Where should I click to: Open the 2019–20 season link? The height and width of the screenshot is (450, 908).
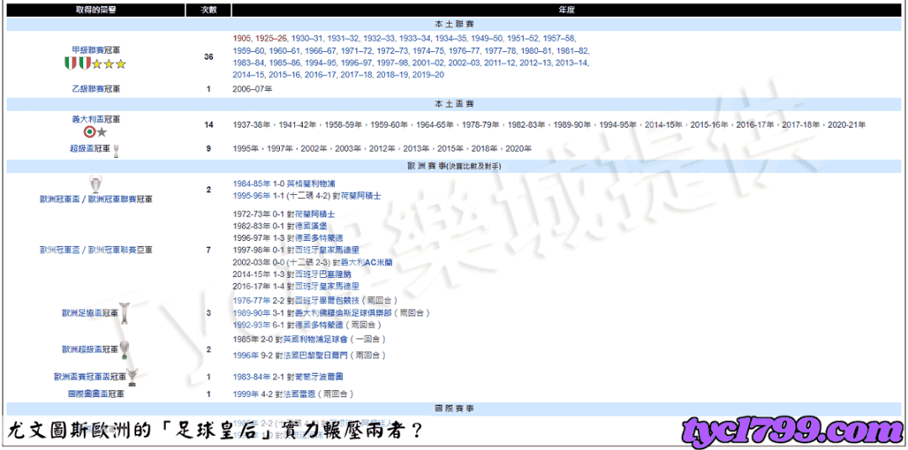429,76
